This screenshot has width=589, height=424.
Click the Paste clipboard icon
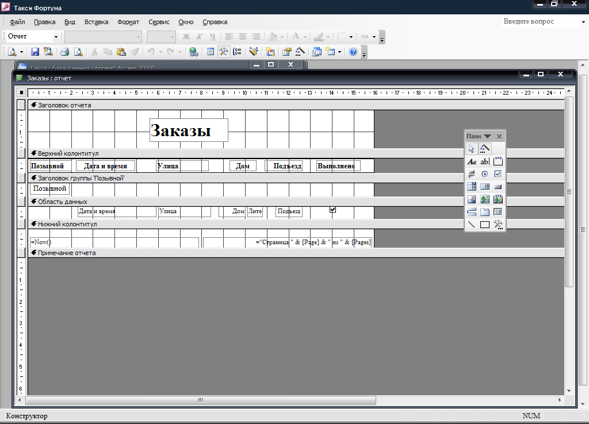tap(121, 52)
